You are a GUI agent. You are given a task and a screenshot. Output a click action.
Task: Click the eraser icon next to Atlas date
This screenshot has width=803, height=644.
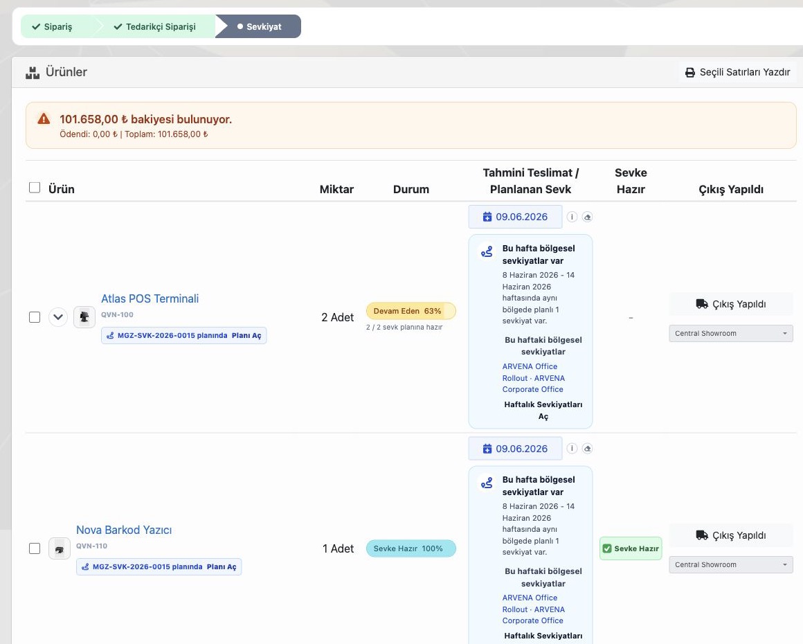588,217
